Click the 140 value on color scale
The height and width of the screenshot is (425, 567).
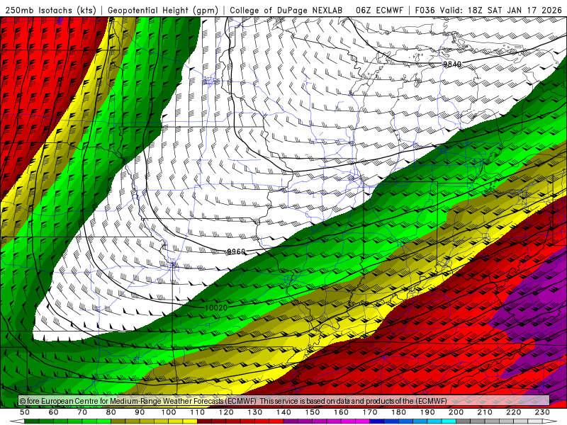pos(283,412)
